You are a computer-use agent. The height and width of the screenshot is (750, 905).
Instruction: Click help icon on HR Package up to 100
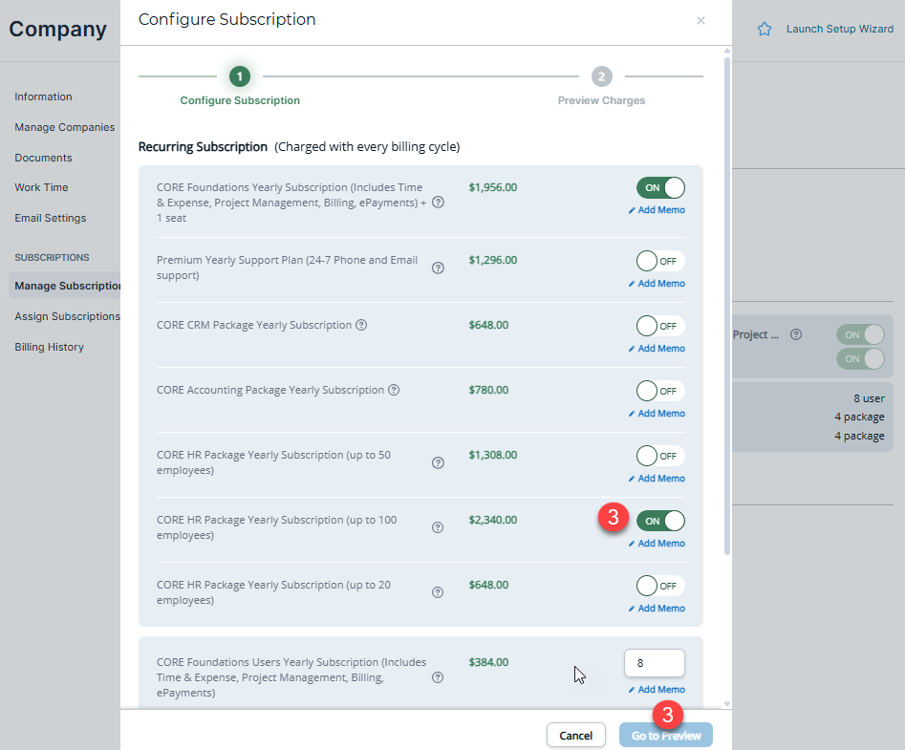point(438,526)
